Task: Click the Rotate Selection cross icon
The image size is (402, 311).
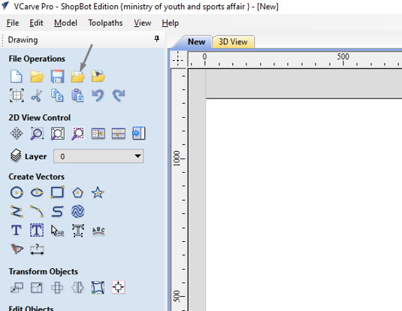Action: click(57, 288)
